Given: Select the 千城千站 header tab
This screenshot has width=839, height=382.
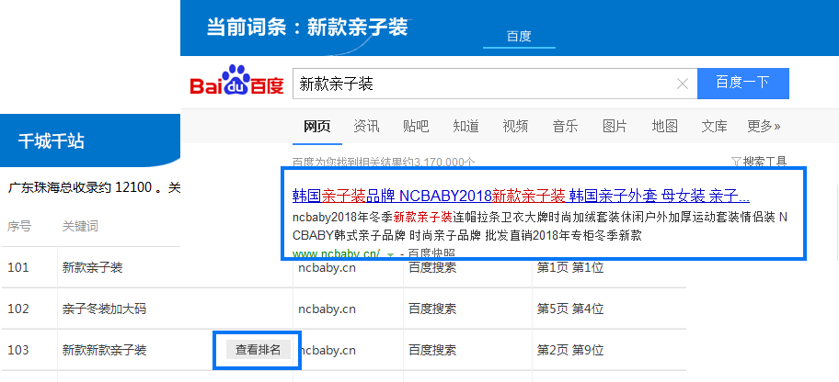Looking at the screenshot, I should (x=52, y=141).
